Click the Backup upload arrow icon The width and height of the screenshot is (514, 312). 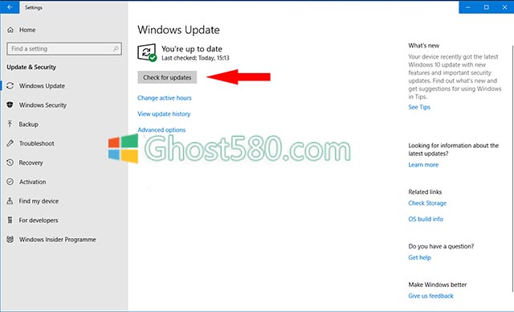coord(10,124)
